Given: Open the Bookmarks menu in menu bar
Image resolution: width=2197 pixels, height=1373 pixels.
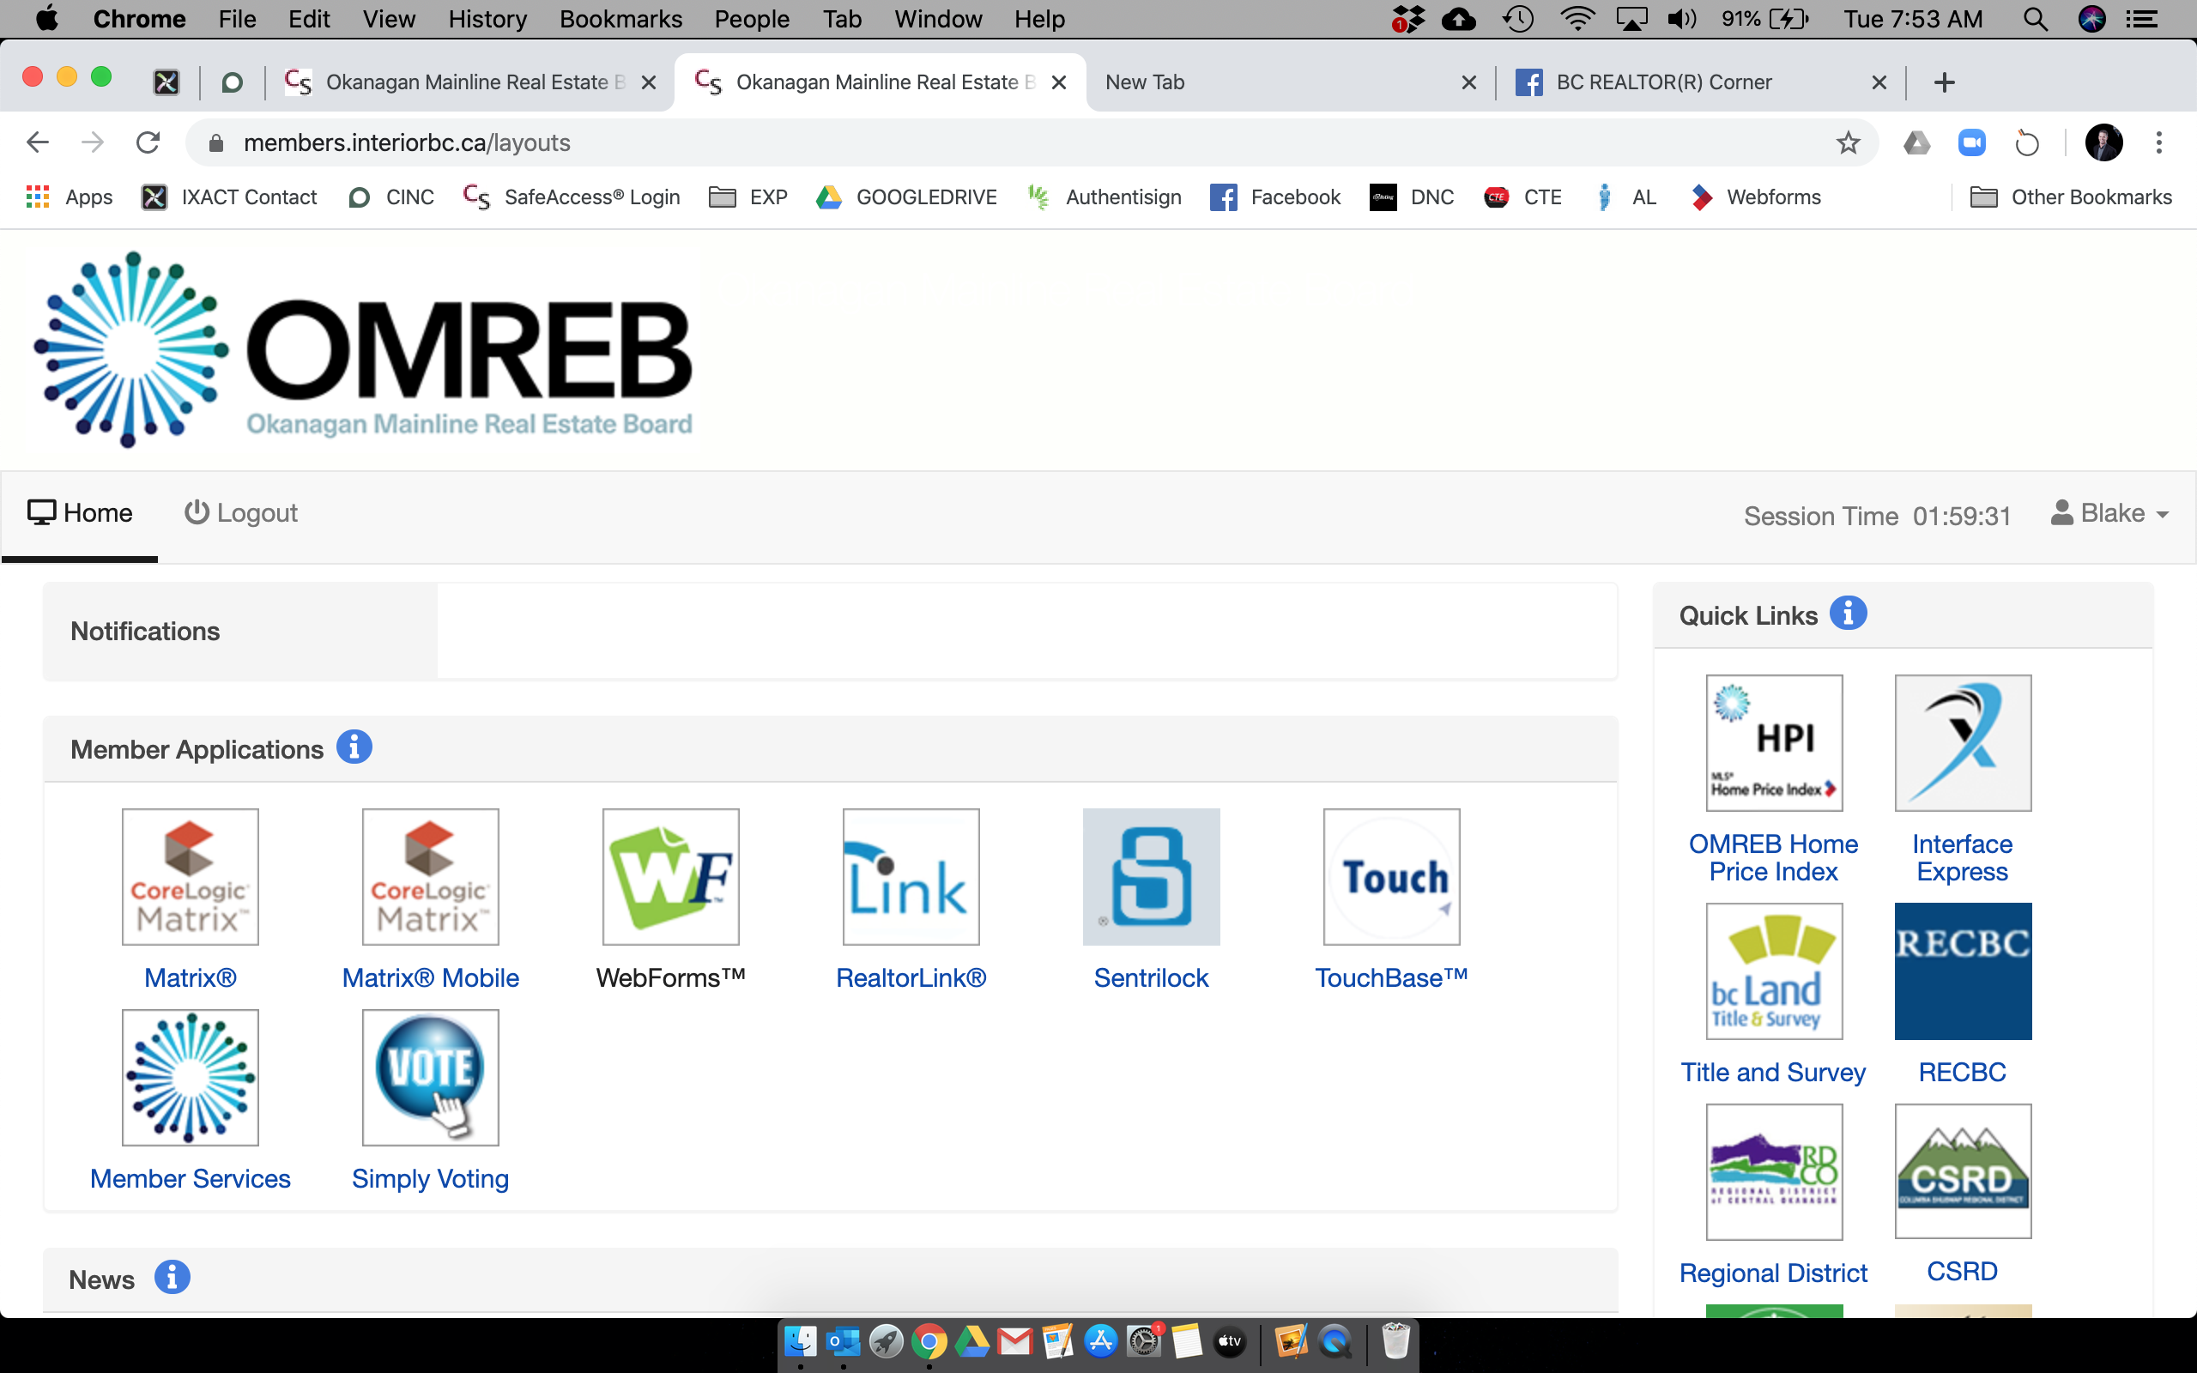Looking at the screenshot, I should (621, 19).
